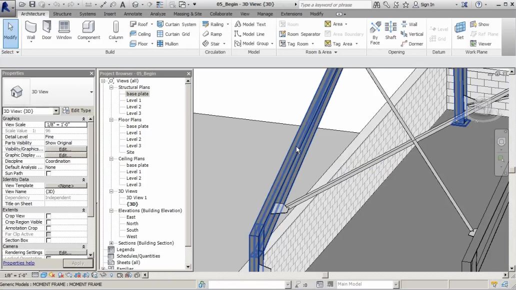Expand the Sections (Building Section) node

click(111, 243)
